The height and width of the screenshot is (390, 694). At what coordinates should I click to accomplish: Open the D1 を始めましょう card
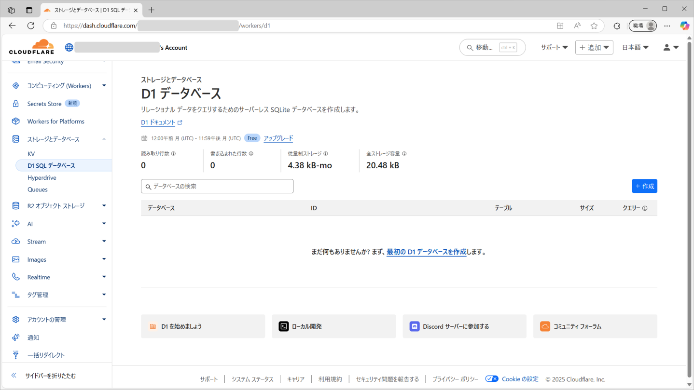pyautogui.click(x=203, y=326)
